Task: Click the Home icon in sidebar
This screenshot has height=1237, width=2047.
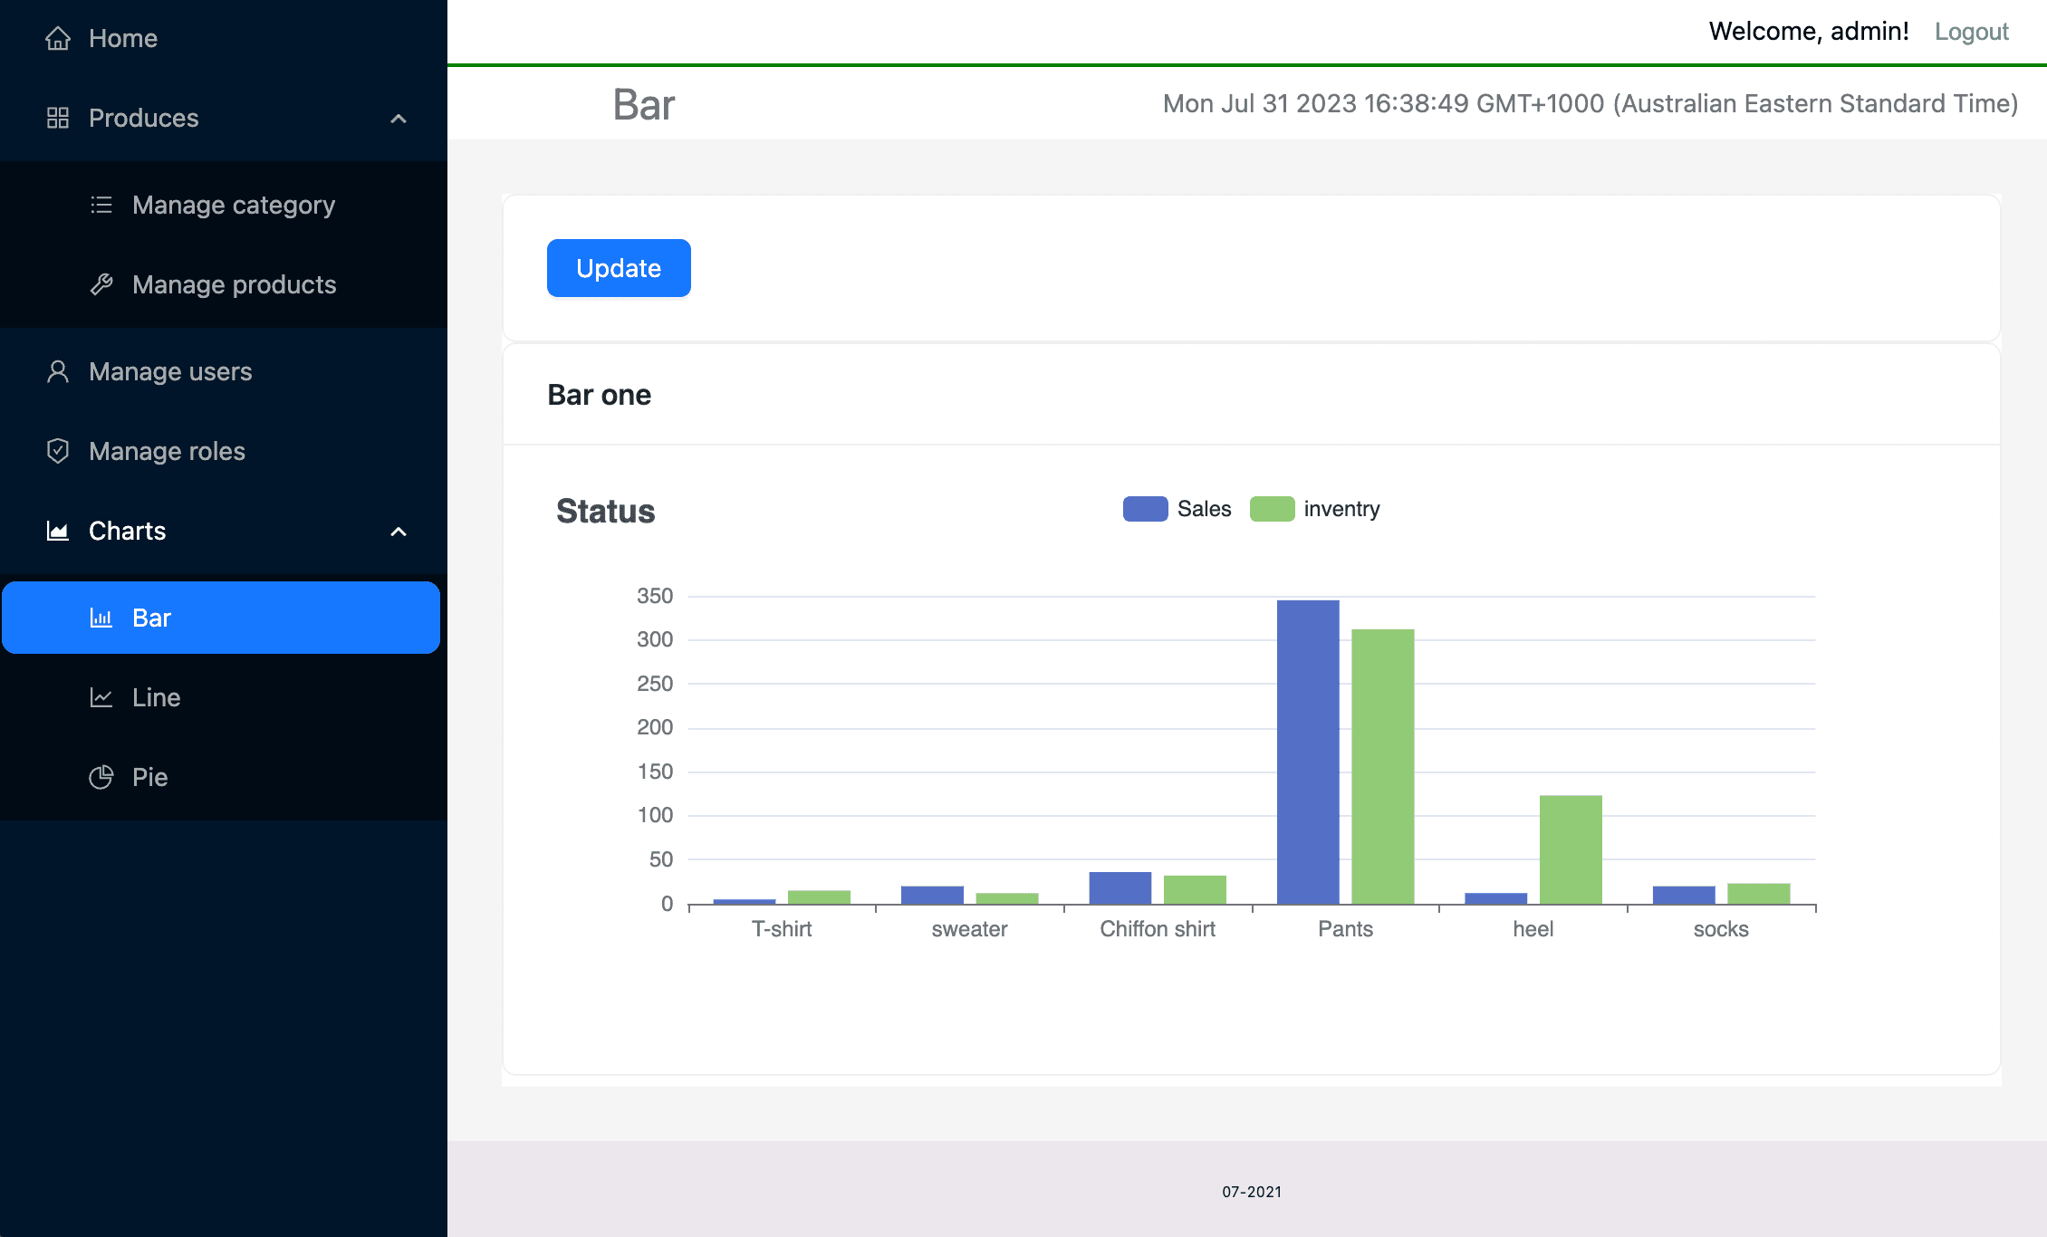Action: (x=59, y=38)
